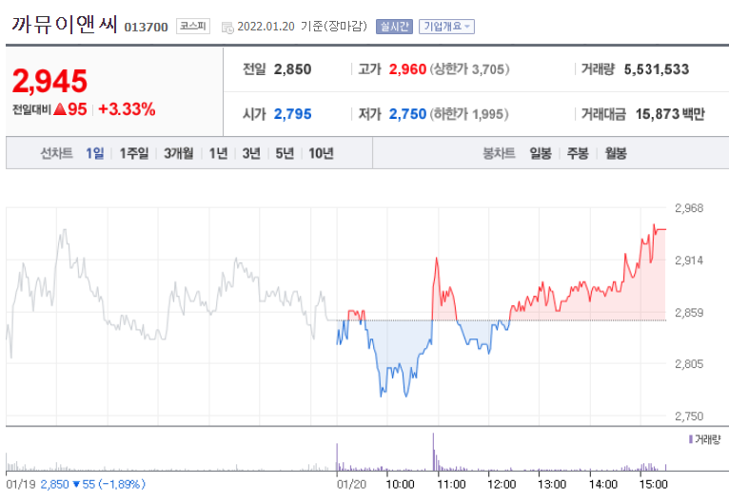Click the low price 2,750
This screenshot has width=729, height=503.
(x=407, y=114)
